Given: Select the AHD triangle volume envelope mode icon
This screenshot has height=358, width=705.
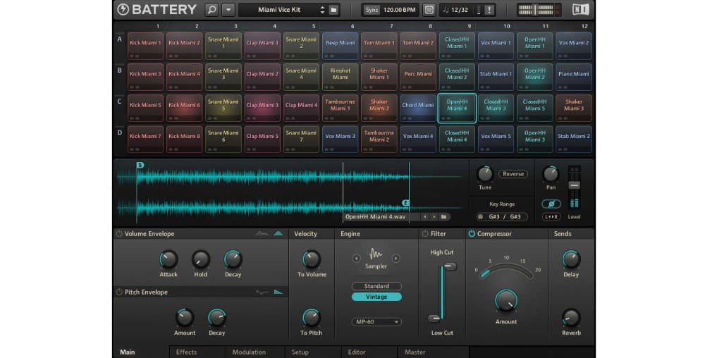Looking at the screenshot, I should coord(278,233).
